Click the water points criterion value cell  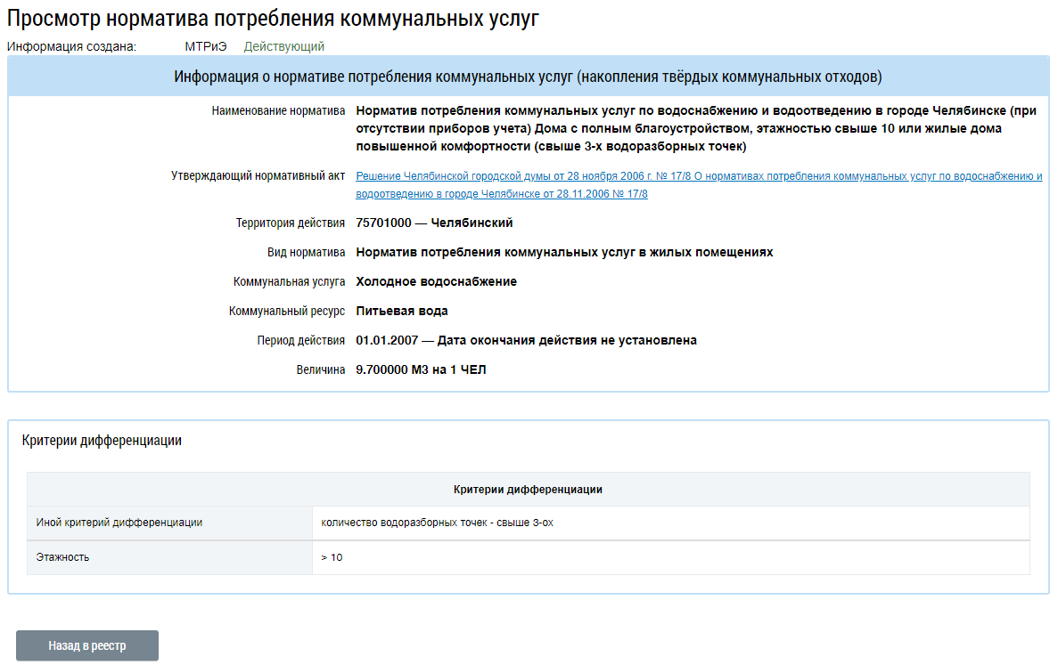437,523
